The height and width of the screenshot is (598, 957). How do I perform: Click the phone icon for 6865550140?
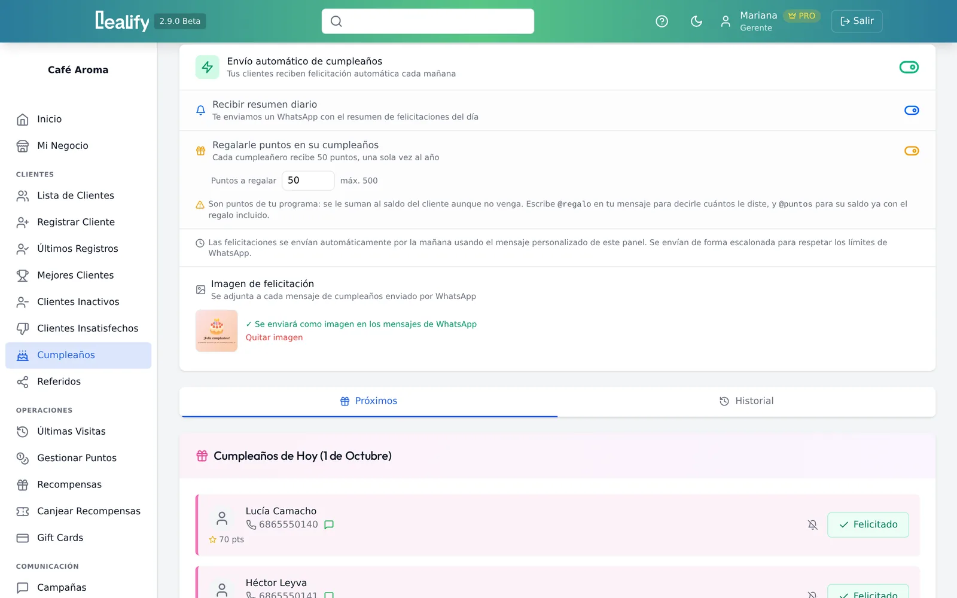click(251, 524)
